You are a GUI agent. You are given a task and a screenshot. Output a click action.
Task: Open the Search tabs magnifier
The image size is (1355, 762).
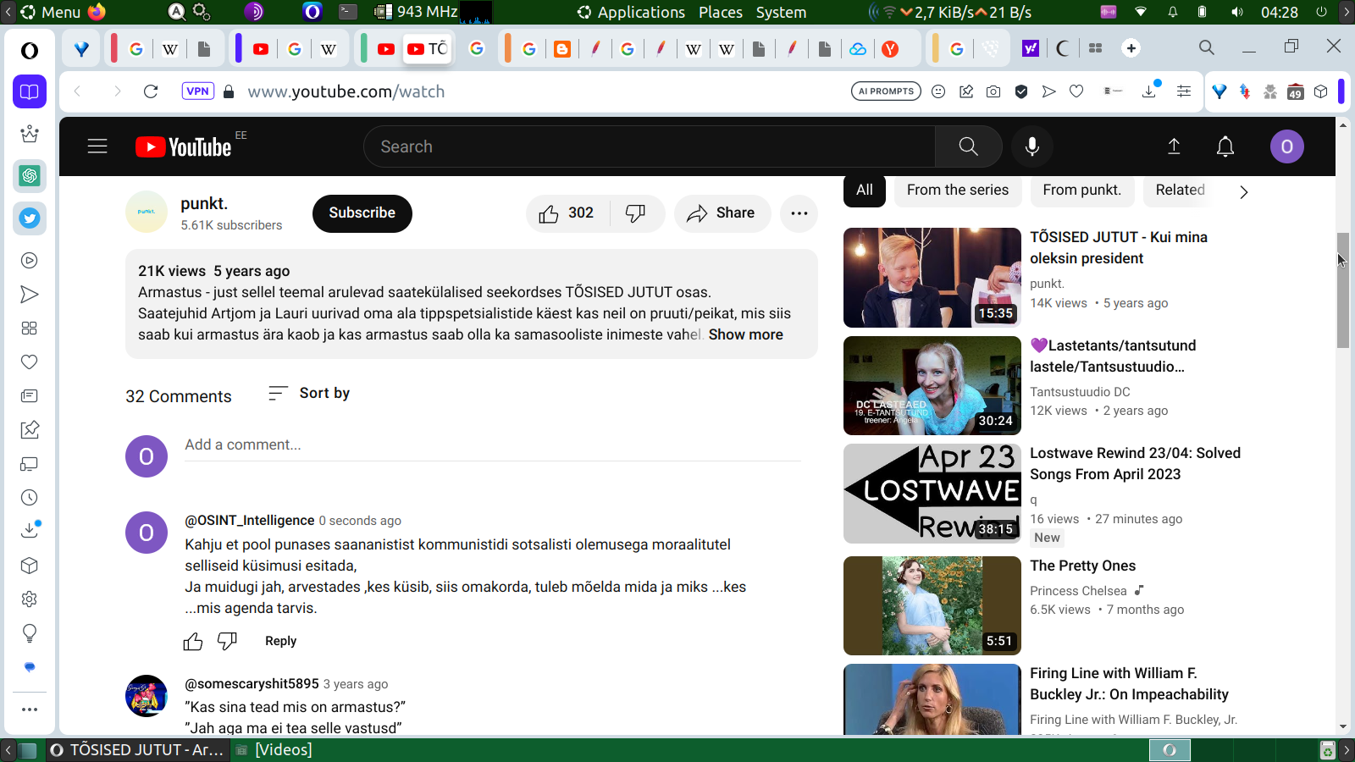pos(1207,48)
